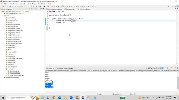This screenshot has height=100, width=179.
Task: Open the Search magnifier at toolbar right
Action: tap(169, 6)
